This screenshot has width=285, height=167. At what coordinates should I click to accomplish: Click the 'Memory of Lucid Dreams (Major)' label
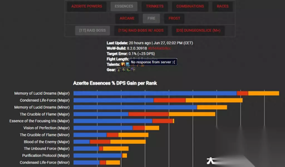click(42, 93)
